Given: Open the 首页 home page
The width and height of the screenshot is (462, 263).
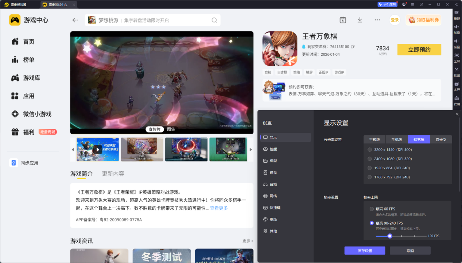Looking at the screenshot, I should point(23,42).
